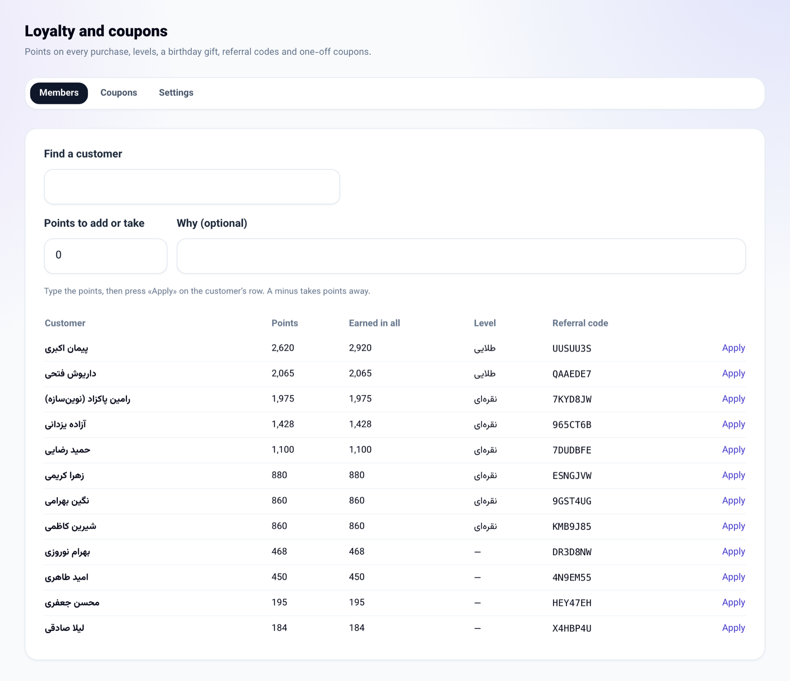
Task: Select customer name زهرا کریمی
Action: tap(64, 476)
